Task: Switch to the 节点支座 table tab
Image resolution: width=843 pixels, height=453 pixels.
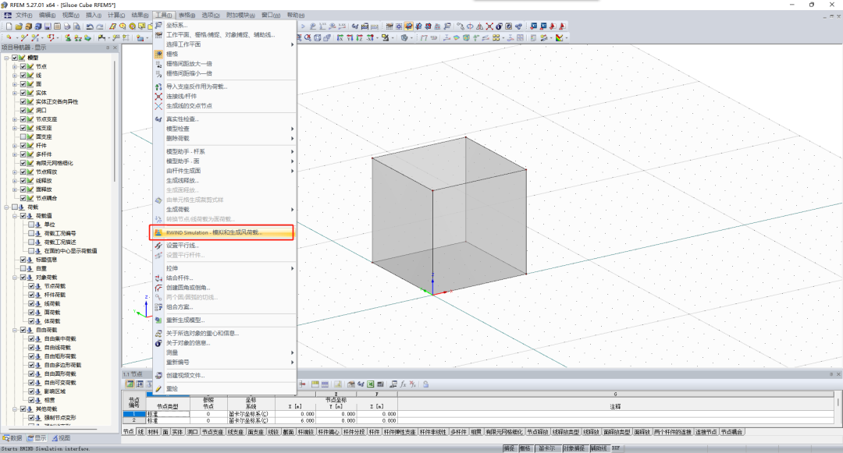Action: pos(212,432)
